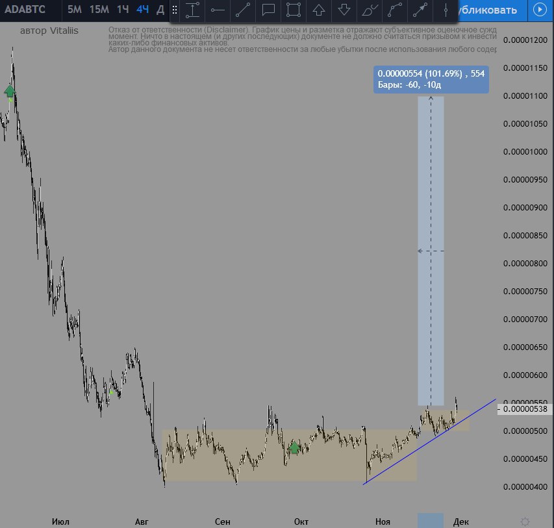Click the current price label 0.00000538
This screenshot has height=528, width=554.
click(x=525, y=409)
